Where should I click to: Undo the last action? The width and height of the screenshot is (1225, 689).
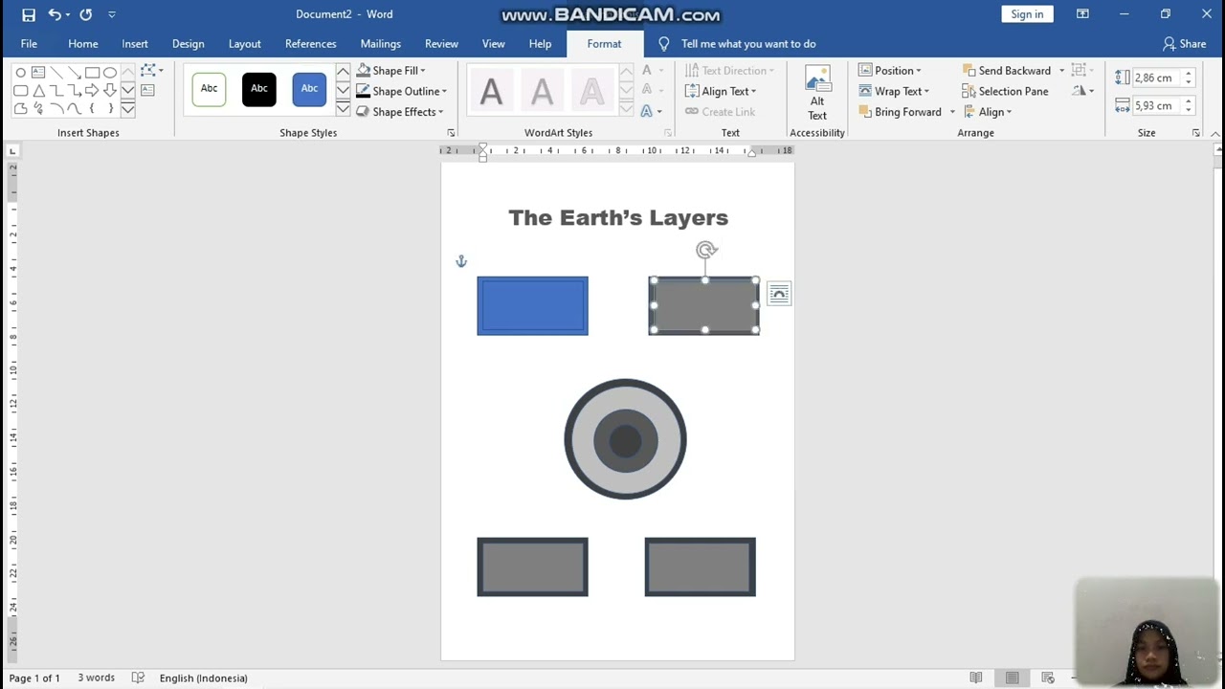(x=55, y=14)
